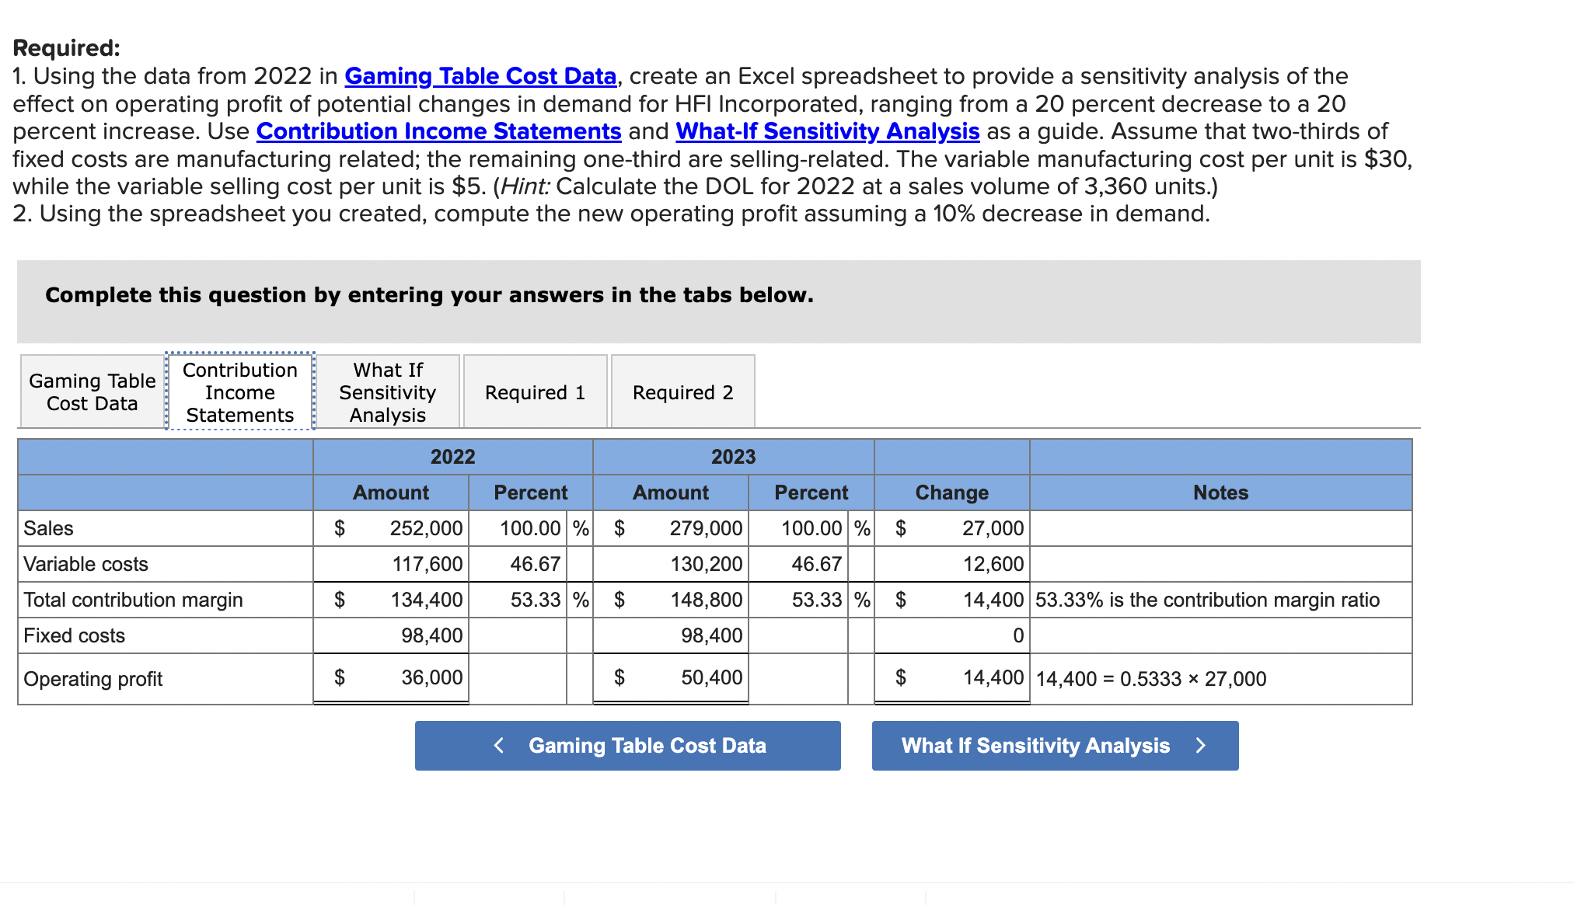The height and width of the screenshot is (905, 1574).
Task: Select the Variable costs row label
Action: [86, 564]
